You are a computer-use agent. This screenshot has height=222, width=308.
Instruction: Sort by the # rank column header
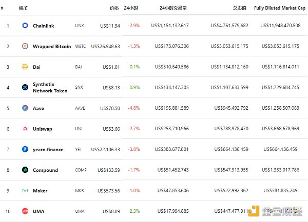pos(2,8)
